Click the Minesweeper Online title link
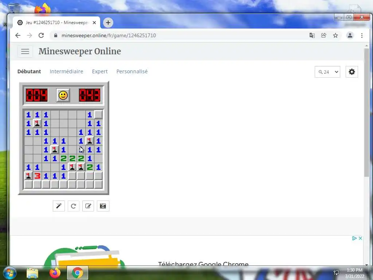 click(80, 51)
